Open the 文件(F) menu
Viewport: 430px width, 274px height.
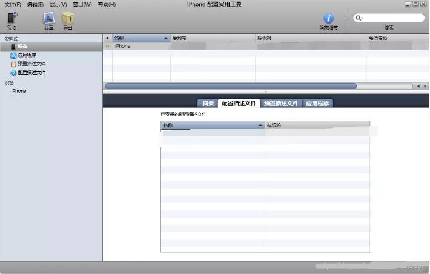pyautogui.click(x=12, y=4)
